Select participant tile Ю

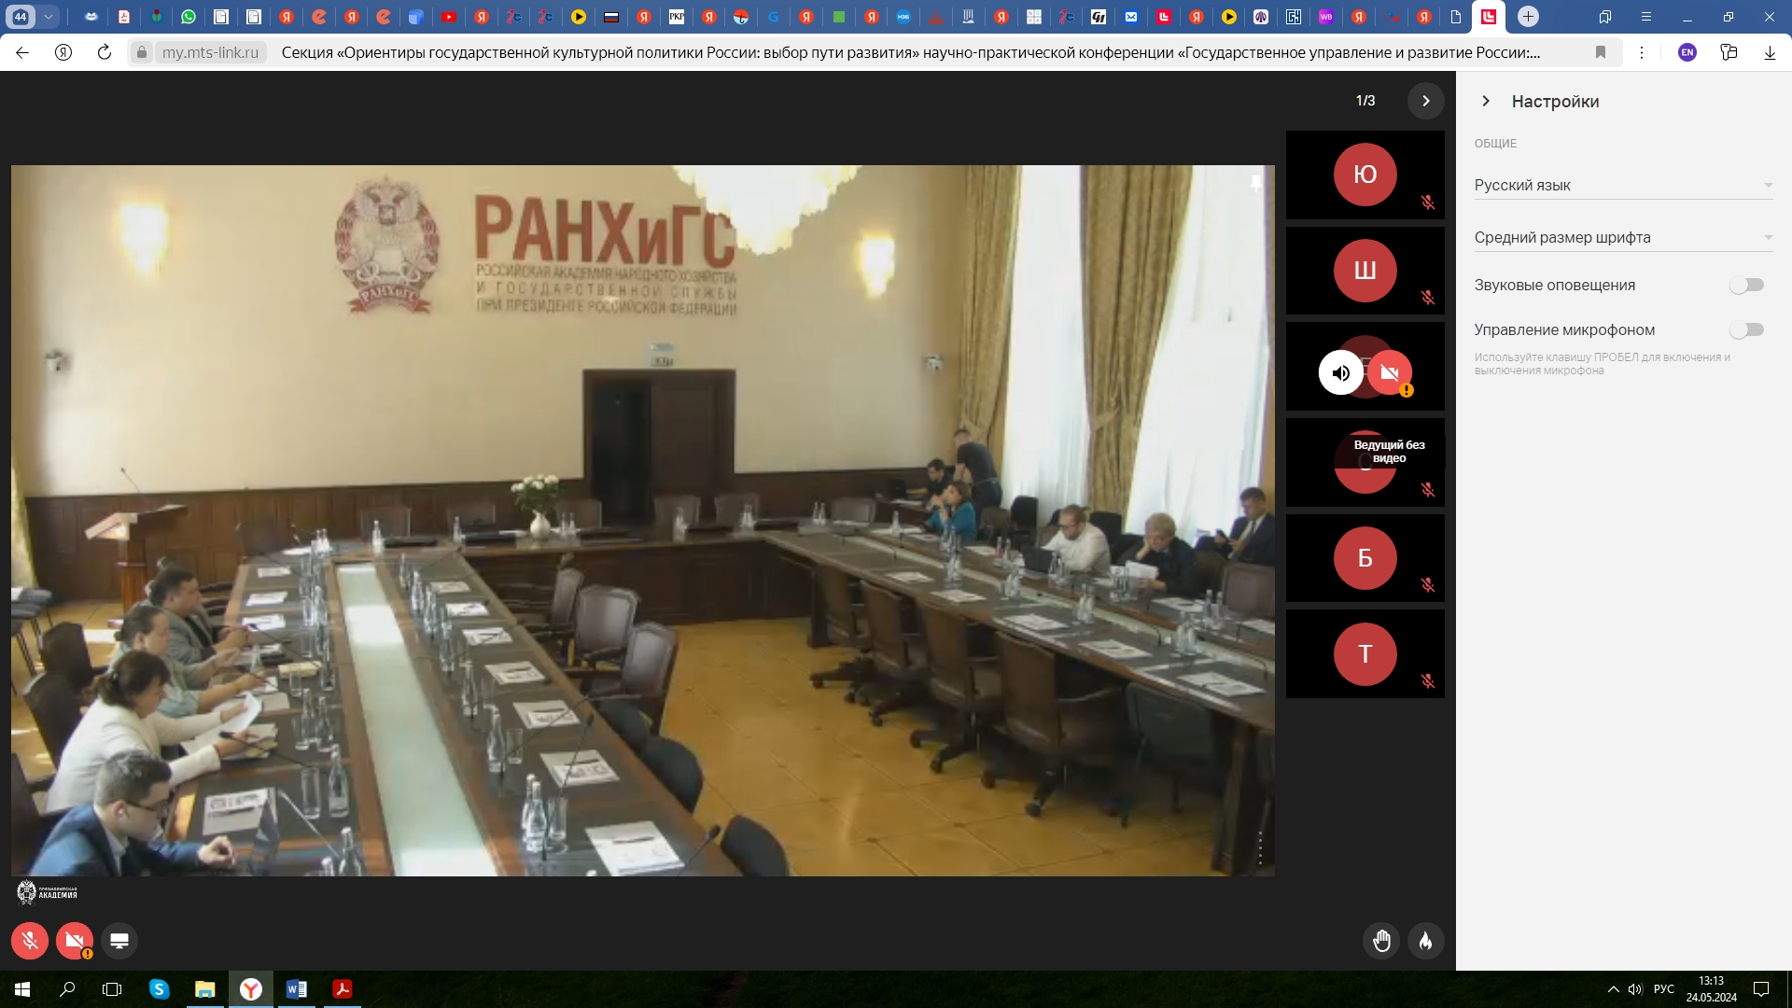[1365, 175]
